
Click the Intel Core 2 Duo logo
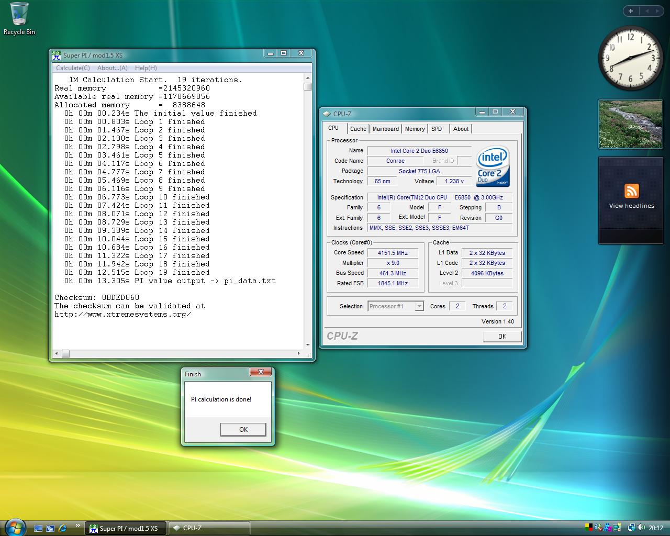(x=493, y=166)
